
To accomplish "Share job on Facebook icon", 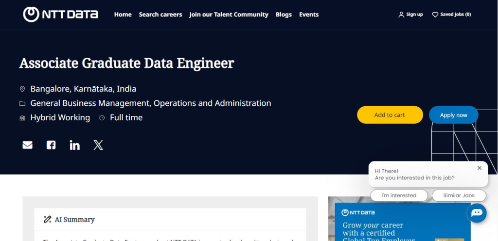I will click(x=51, y=145).
